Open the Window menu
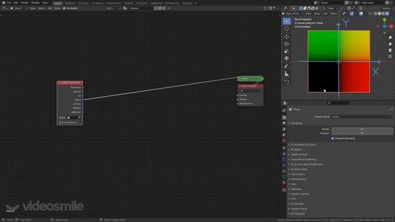The image size is (395, 222). pos(35,2)
